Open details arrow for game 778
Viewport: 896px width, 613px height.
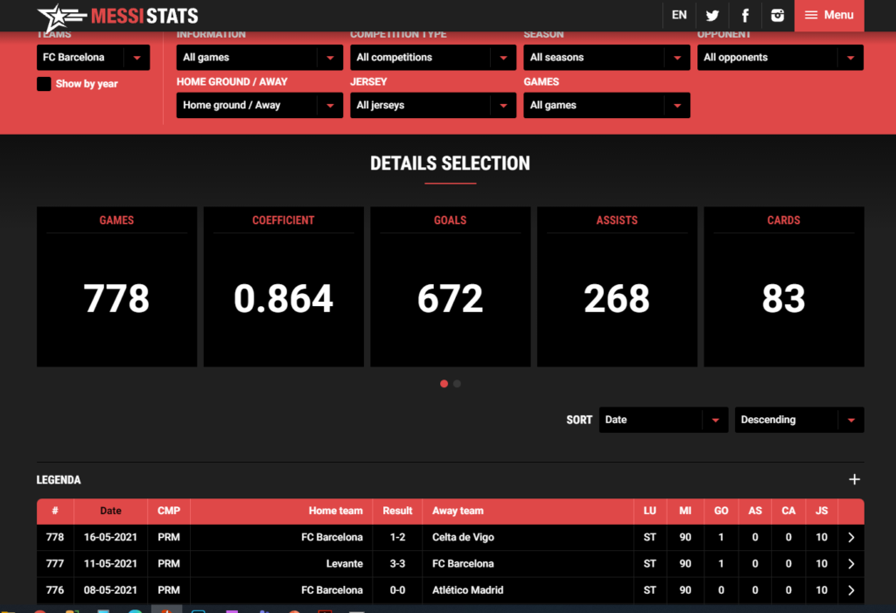[x=850, y=538]
